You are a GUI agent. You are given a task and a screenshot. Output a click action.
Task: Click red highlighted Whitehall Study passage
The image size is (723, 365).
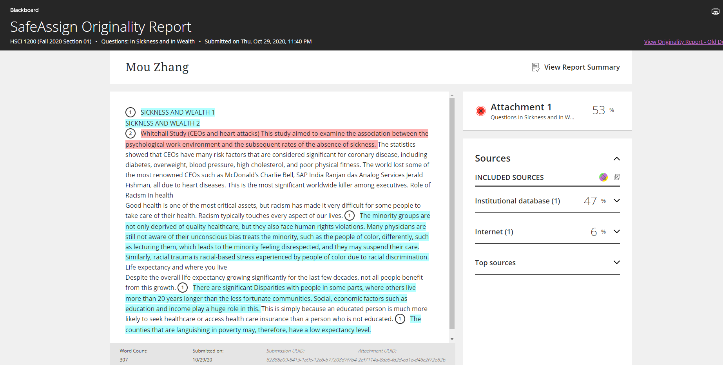[277, 139]
